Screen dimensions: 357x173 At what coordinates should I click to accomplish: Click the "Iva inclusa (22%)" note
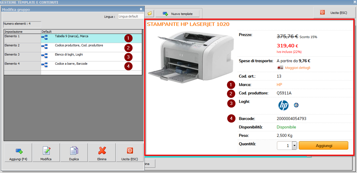pos(289,52)
